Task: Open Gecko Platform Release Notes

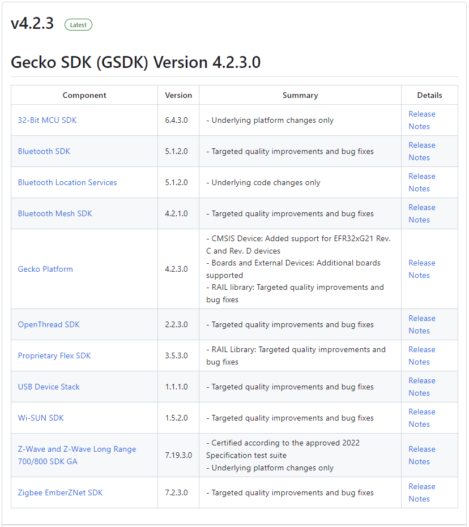Action: (422, 269)
